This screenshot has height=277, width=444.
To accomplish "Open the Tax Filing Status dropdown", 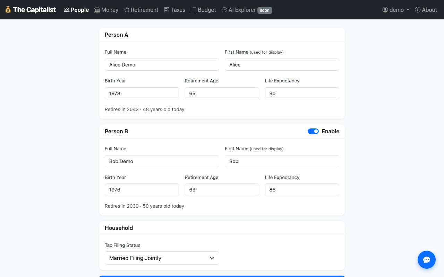I will (162, 258).
